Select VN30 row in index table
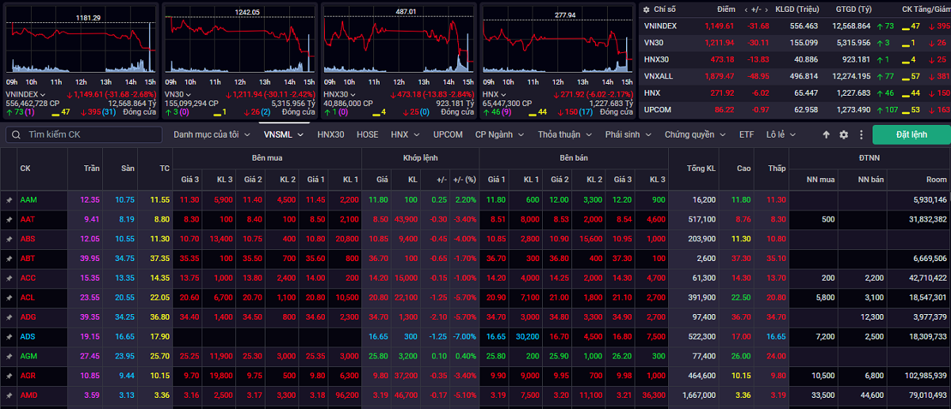Viewport: 951px width, 409px height. 795,43
